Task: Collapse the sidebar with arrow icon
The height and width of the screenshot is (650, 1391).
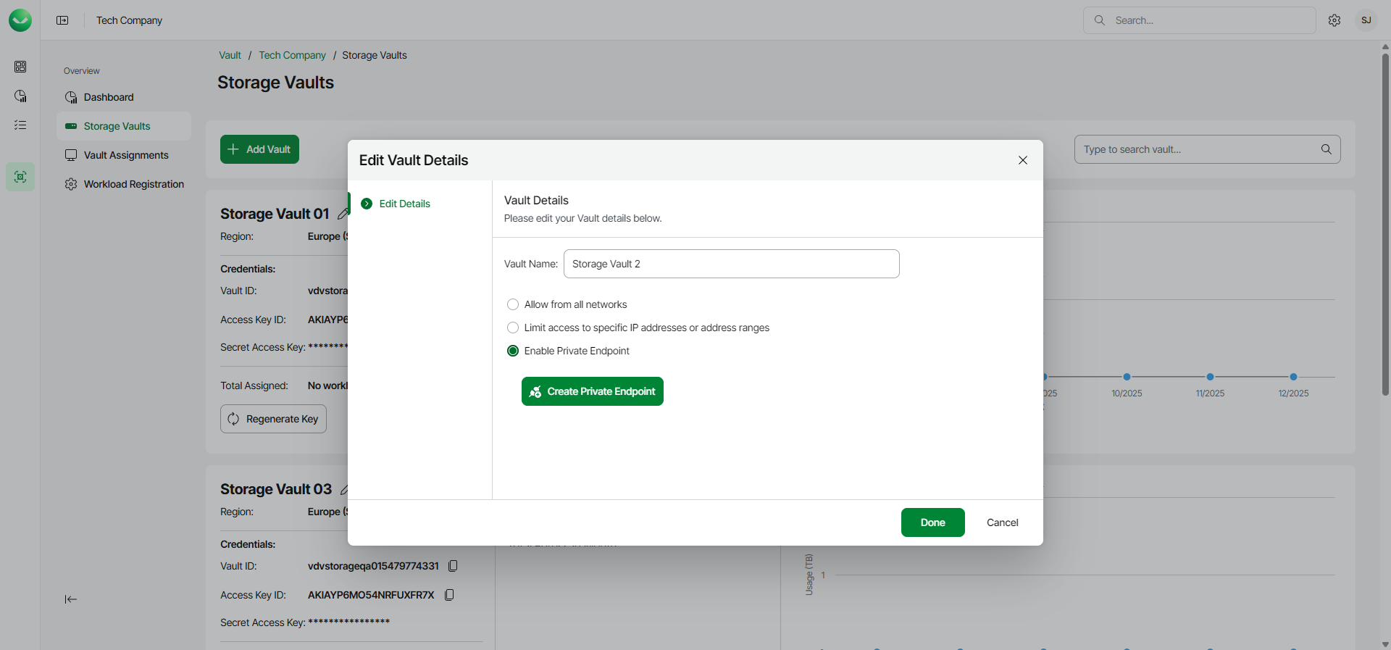Action: coord(71,599)
